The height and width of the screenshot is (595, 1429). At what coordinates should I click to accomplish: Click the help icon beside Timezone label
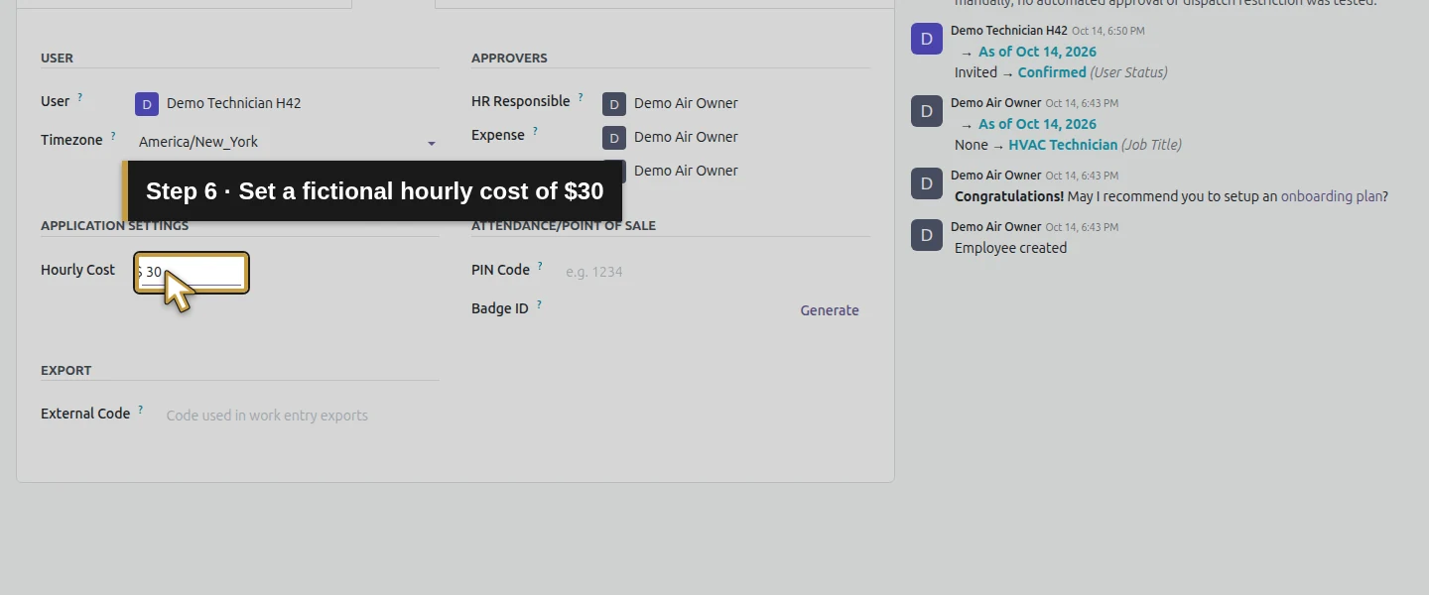(113, 136)
